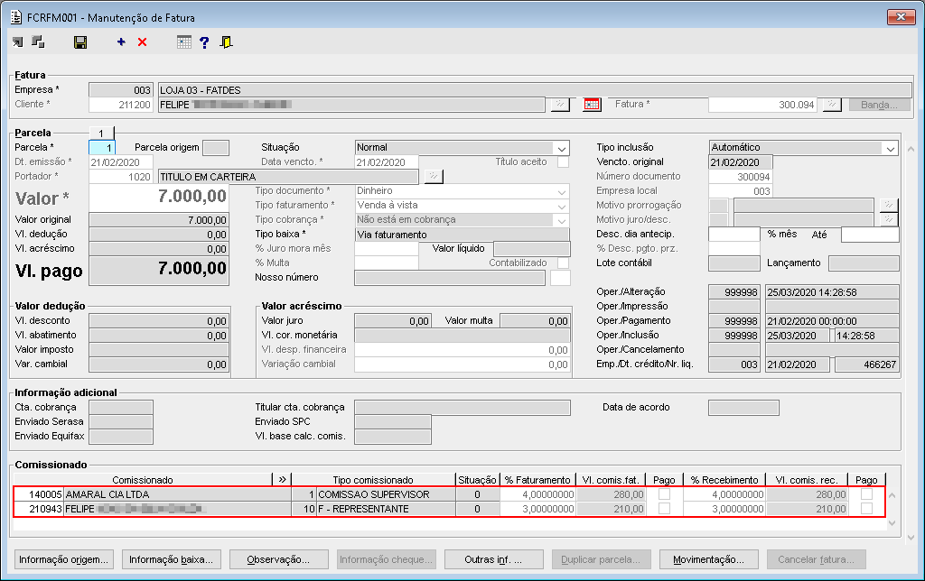The width and height of the screenshot is (925, 581).
Task: Open help with the question mark icon
Action: 204,42
